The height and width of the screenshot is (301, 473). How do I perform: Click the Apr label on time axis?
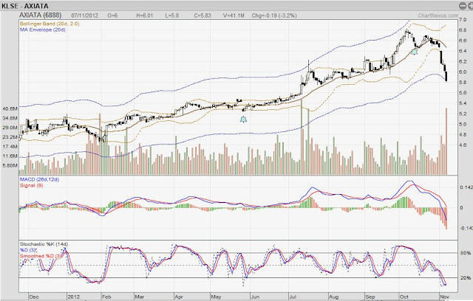(179, 297)
